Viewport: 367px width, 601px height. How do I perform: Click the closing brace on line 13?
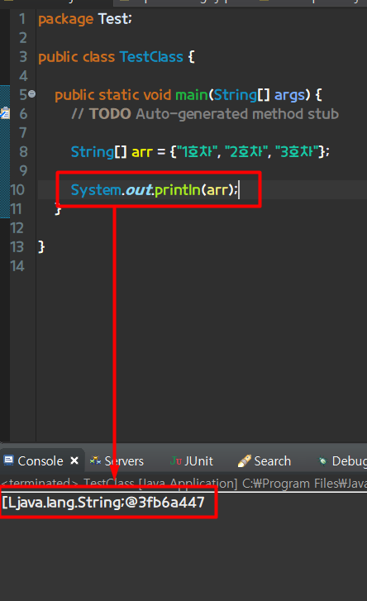[41, 247]
